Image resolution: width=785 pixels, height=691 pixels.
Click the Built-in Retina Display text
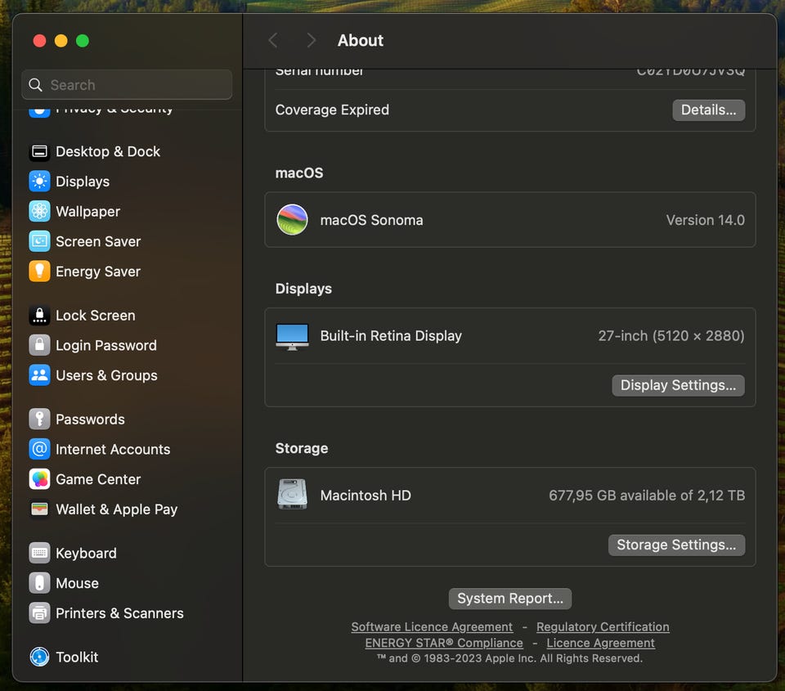391,336
